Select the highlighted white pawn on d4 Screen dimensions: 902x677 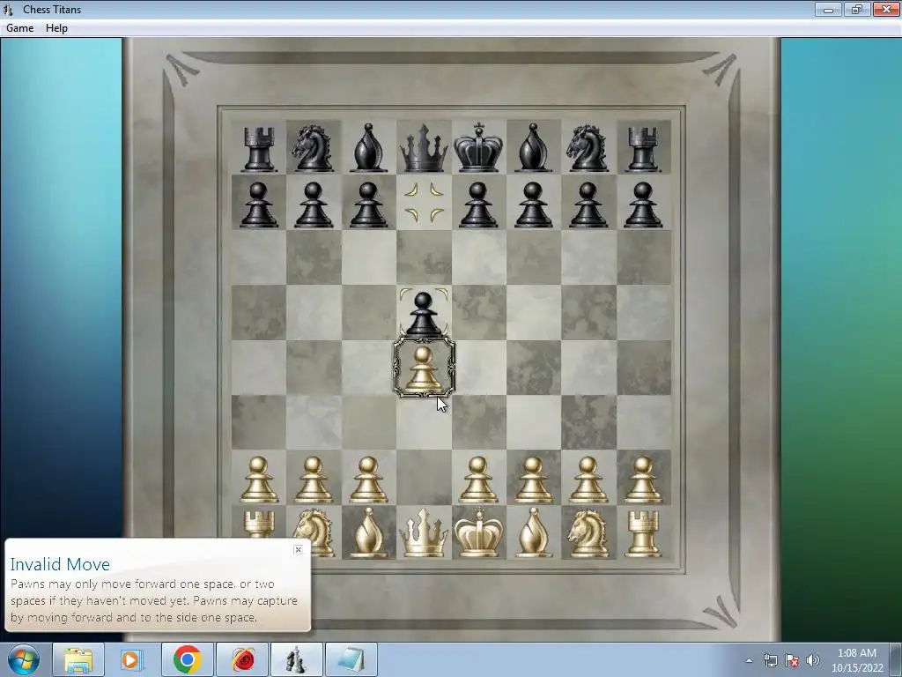pos(424,368)
